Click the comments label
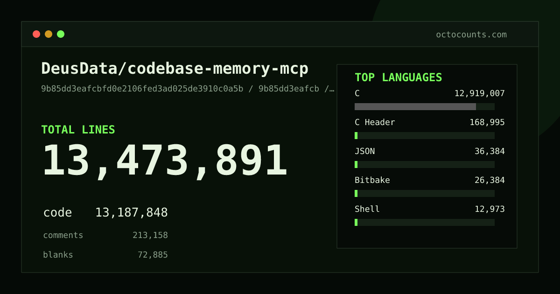The height and width of the screenshot is (294, 560). [x=63, y=235]
